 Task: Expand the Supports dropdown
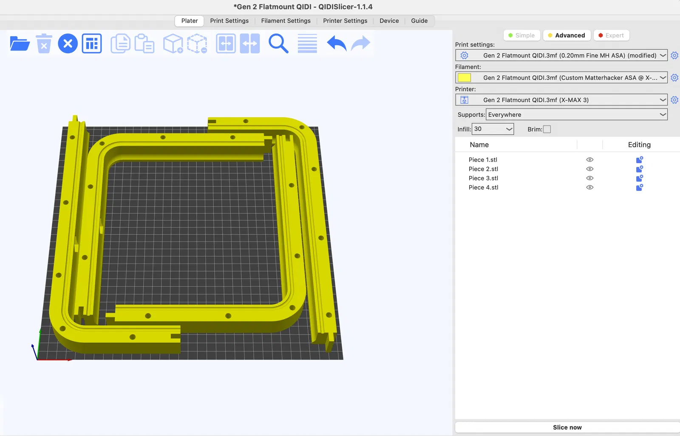[x=576, y=114]
